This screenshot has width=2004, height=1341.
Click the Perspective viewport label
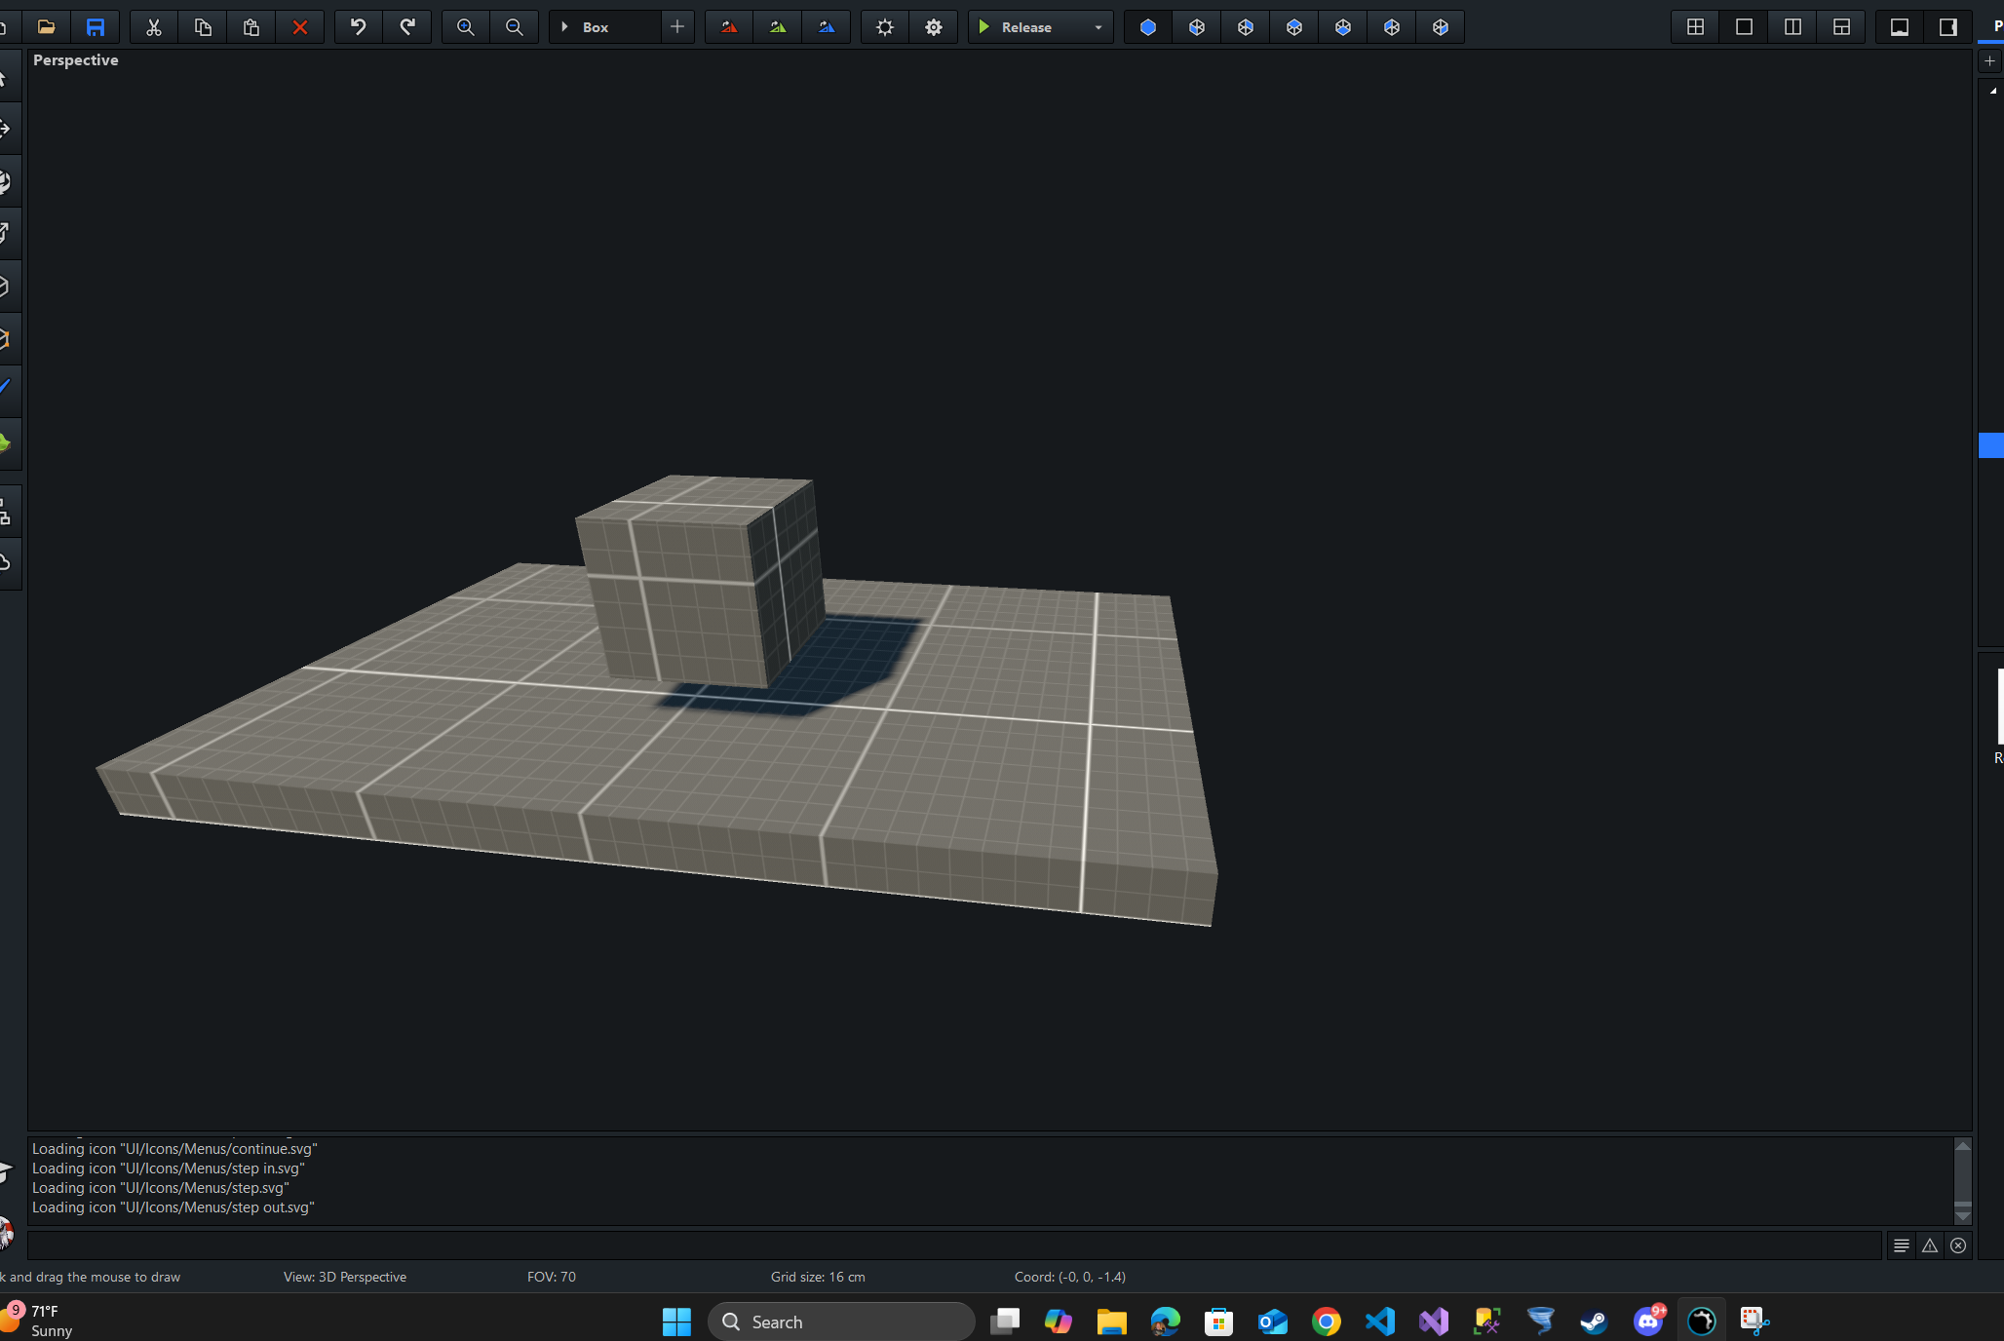76,60
